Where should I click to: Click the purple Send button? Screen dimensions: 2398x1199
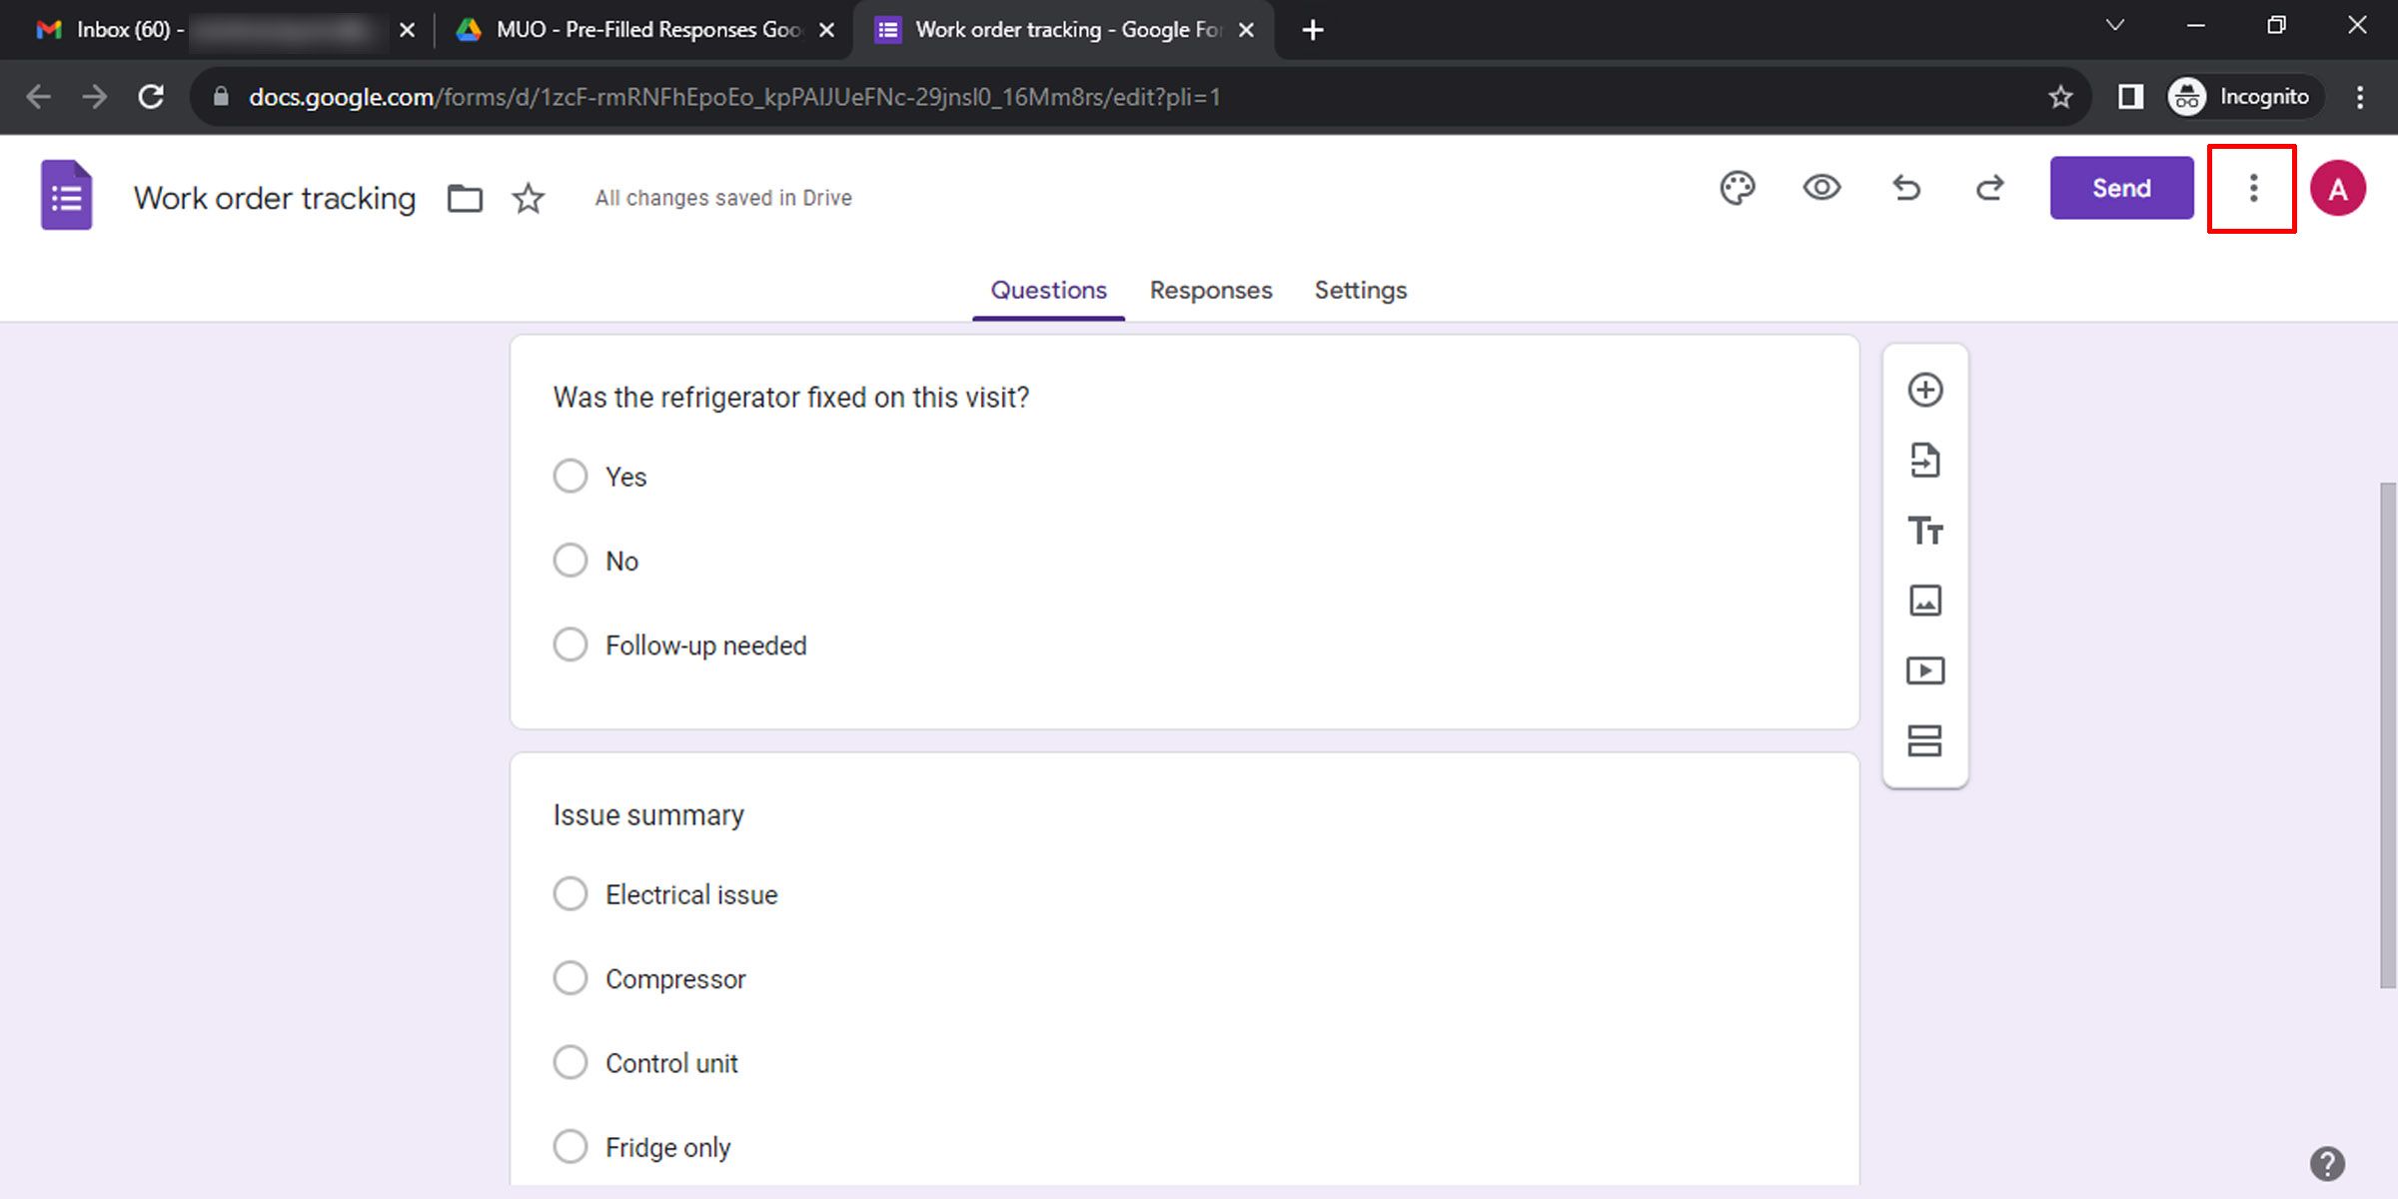click(2121, 188)
